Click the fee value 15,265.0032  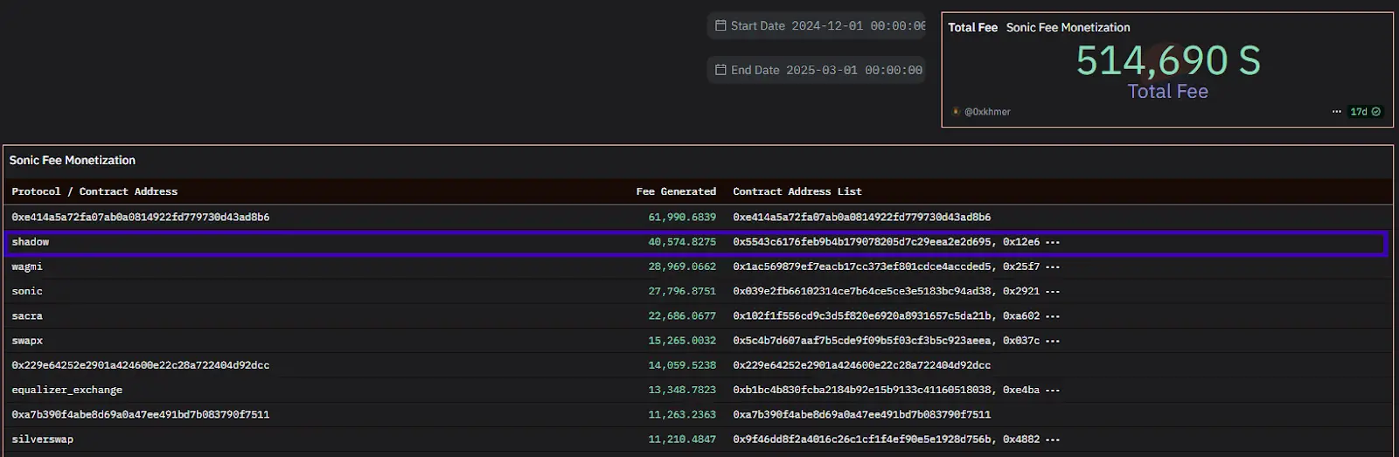pyautogui.click(x=682, y=341)
